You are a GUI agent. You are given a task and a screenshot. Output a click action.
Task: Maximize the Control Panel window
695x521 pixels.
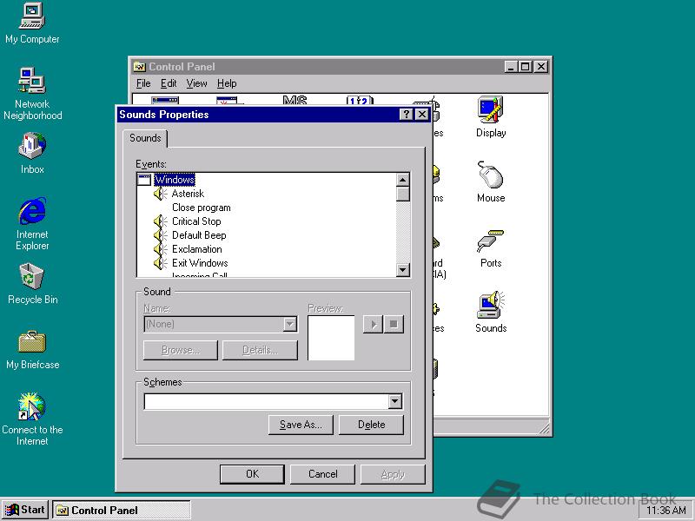tap(526, 67)
